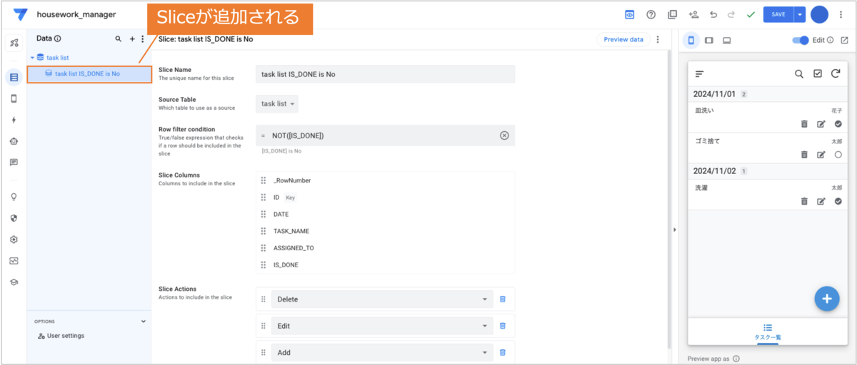
Task: Open the share add-user icon
Action: [x=693, y=14]
